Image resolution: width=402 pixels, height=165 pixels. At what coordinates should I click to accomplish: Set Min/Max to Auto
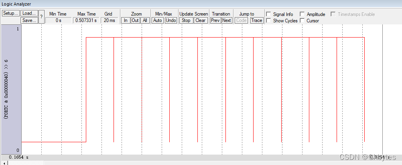click(157, 20)
